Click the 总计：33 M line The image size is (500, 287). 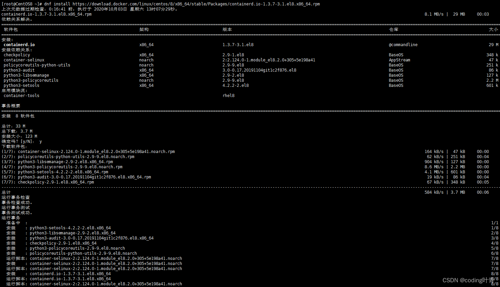tap(13, 126)
